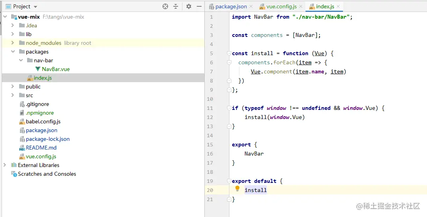Expand the public folder

[12, 86]
